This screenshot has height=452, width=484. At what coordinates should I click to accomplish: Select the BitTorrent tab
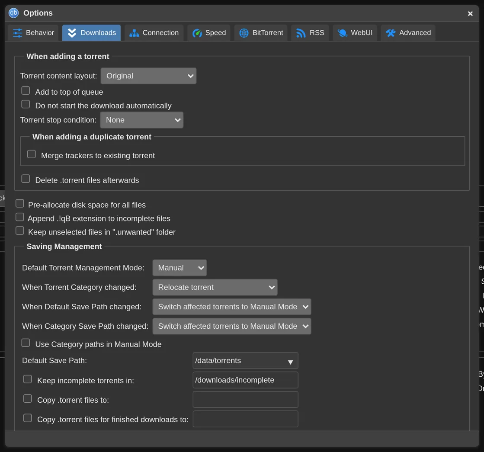pos(261,33)
